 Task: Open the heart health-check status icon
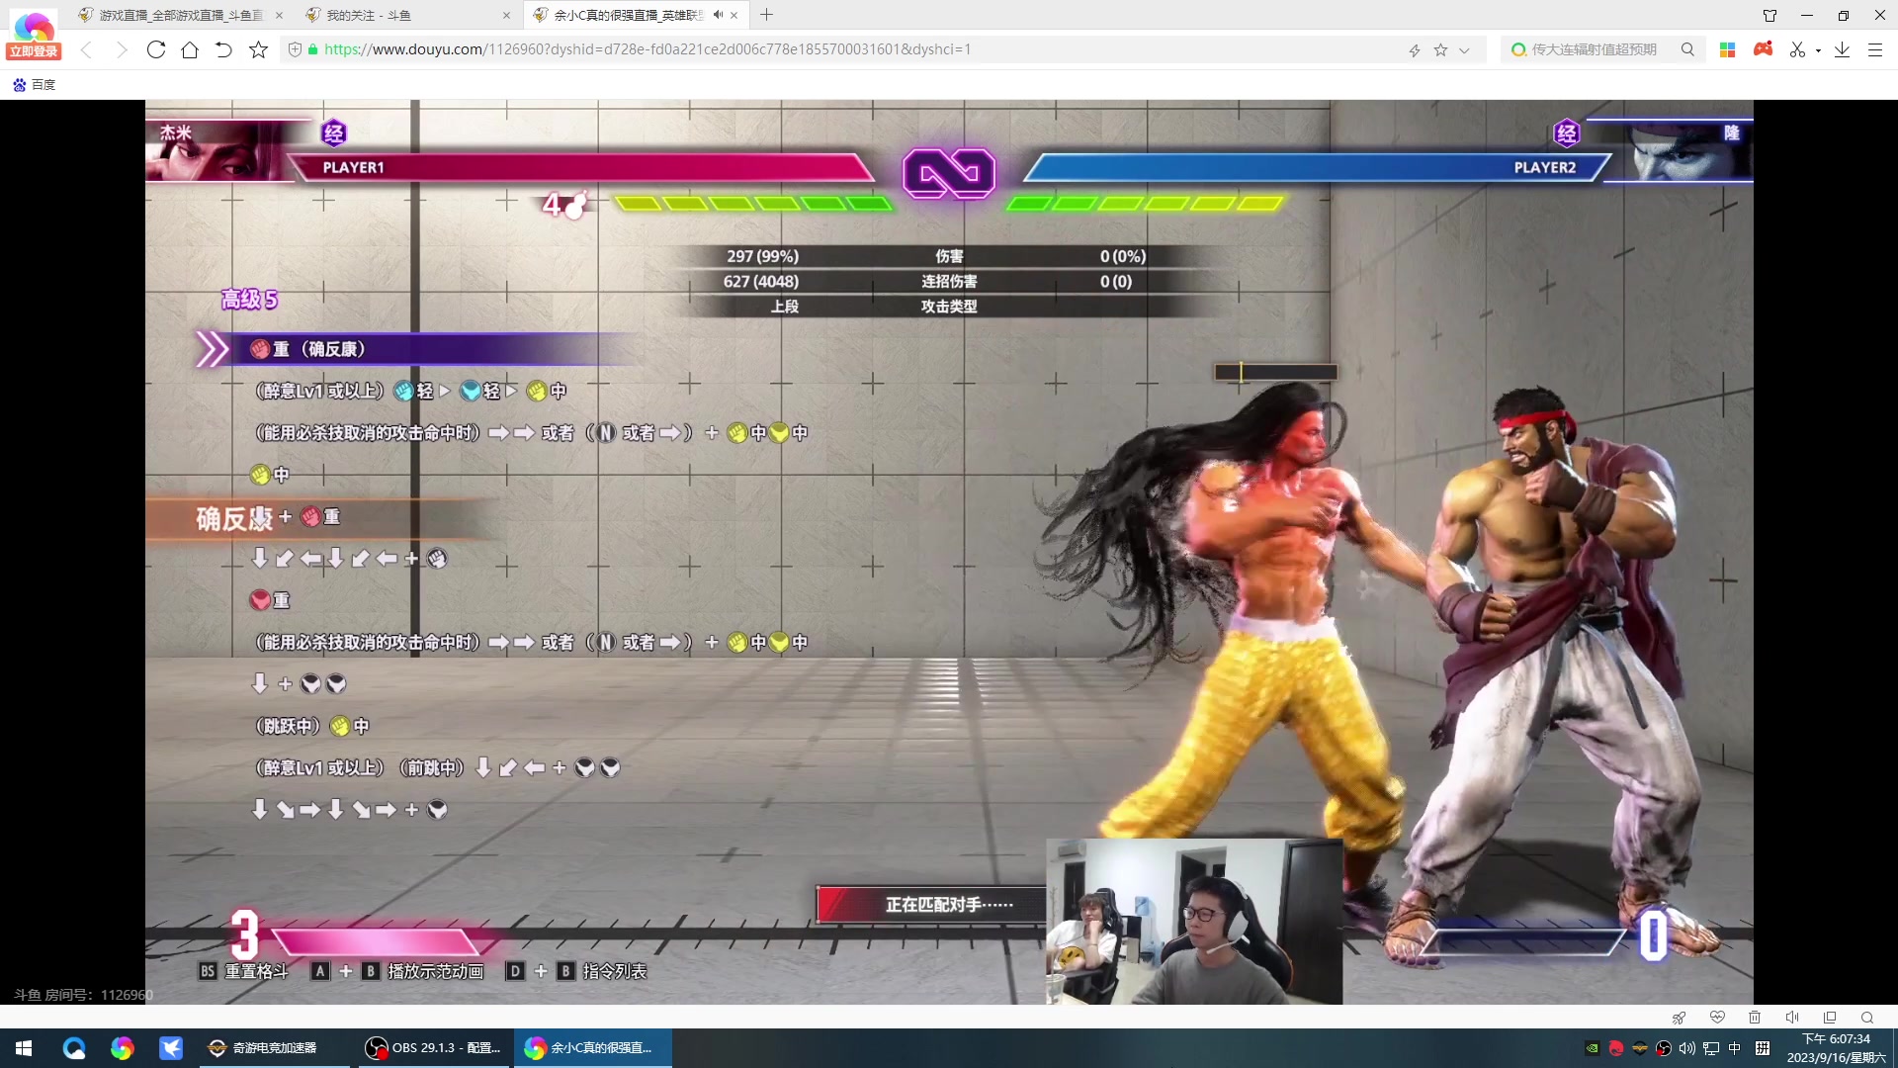1717,1018
